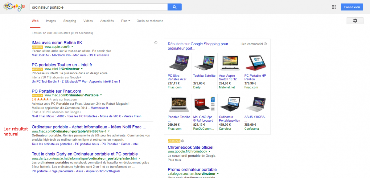Screen dimensions: 370x178
Task: Expand the arrow beside the darty.com URL
Action: (139, 158)
